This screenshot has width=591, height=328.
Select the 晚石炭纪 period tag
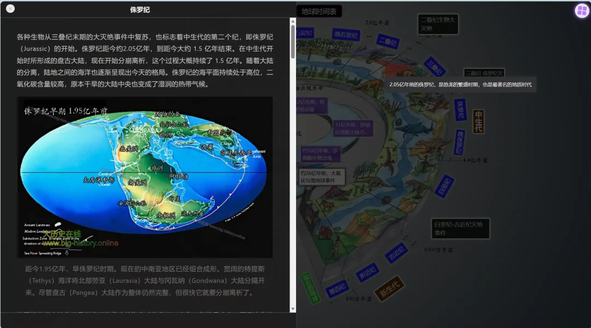click(x=346, y=34)
